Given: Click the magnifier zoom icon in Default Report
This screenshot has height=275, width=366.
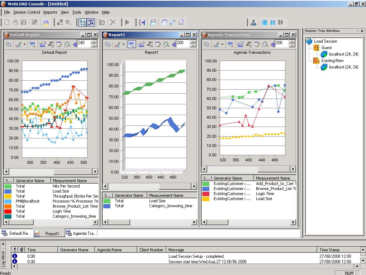Looking at the screenshot, I should click(67, 44).
